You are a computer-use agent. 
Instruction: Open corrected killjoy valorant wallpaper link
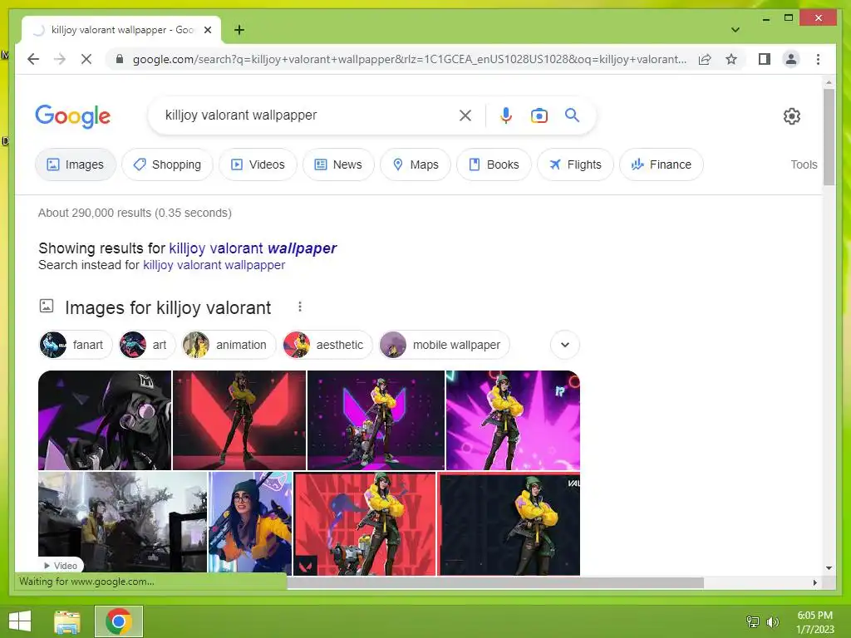pos(253,248)
